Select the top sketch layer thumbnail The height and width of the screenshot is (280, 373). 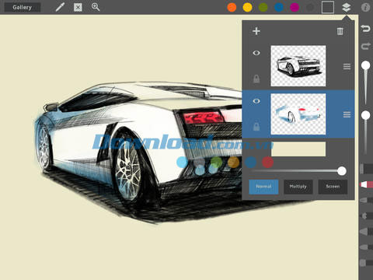click(298, 66)
